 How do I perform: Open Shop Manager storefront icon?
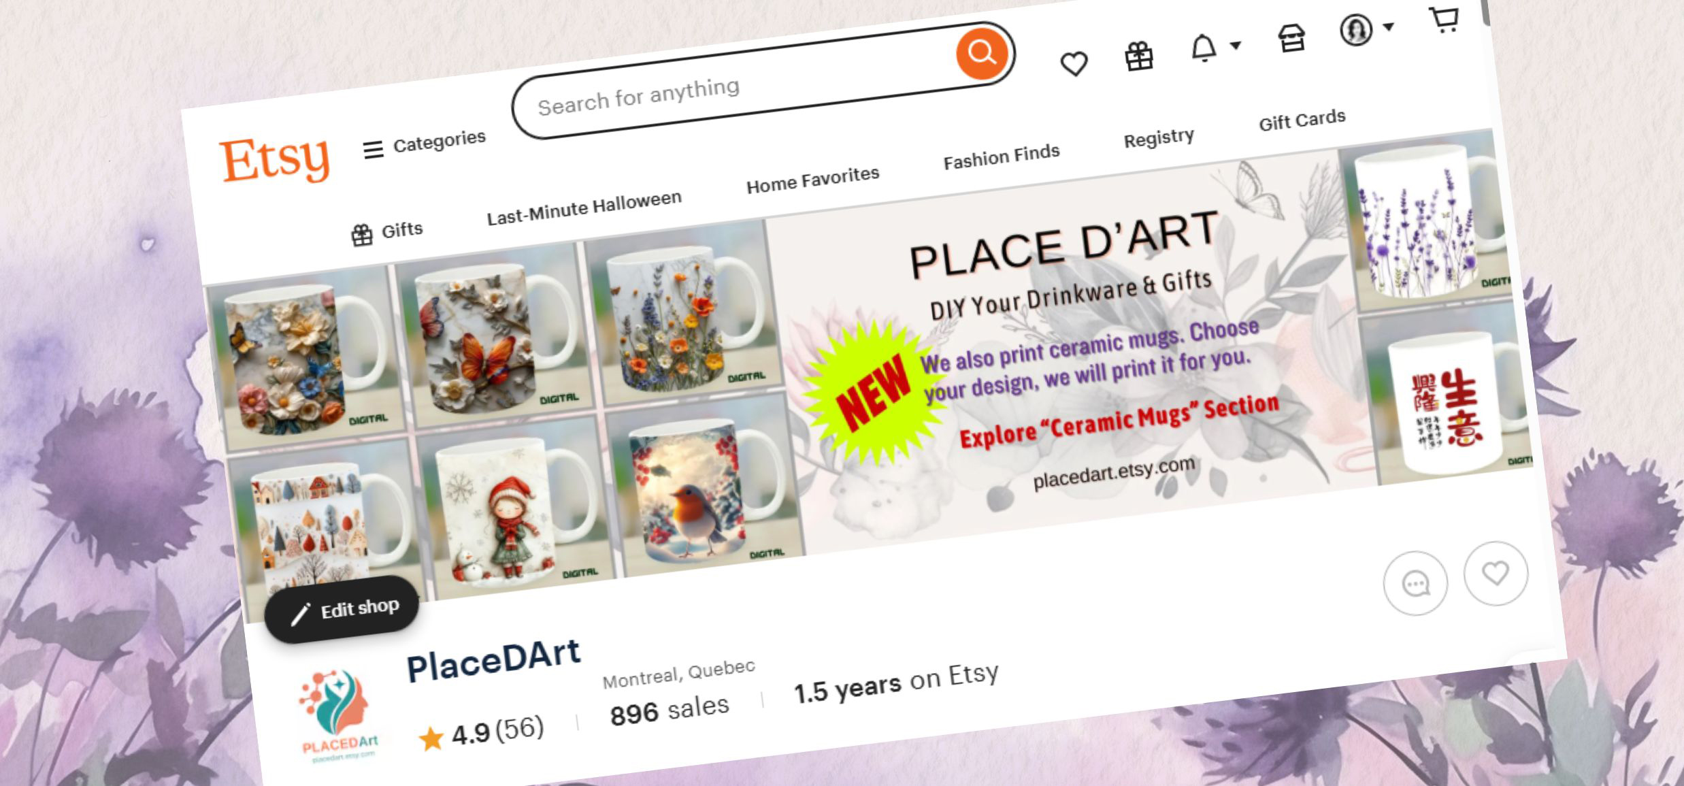tap(1291, 38)
